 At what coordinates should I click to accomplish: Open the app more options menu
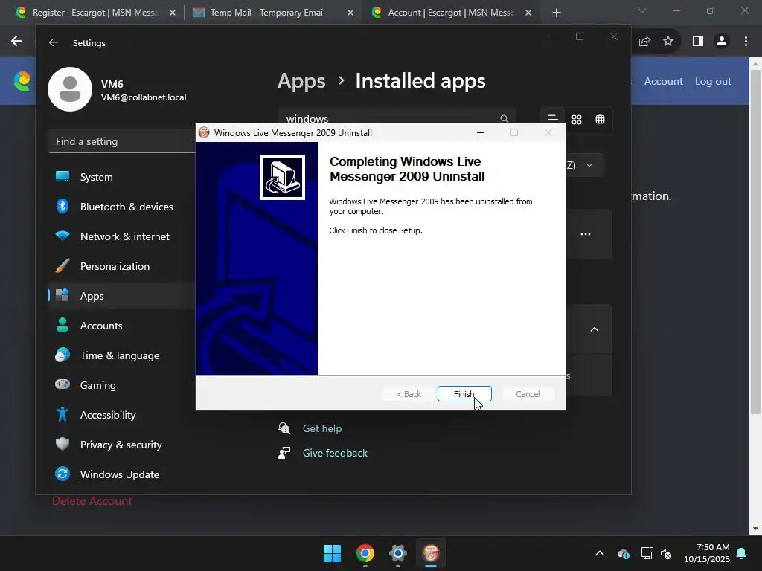pyautogui.click(x=586, y=234)
